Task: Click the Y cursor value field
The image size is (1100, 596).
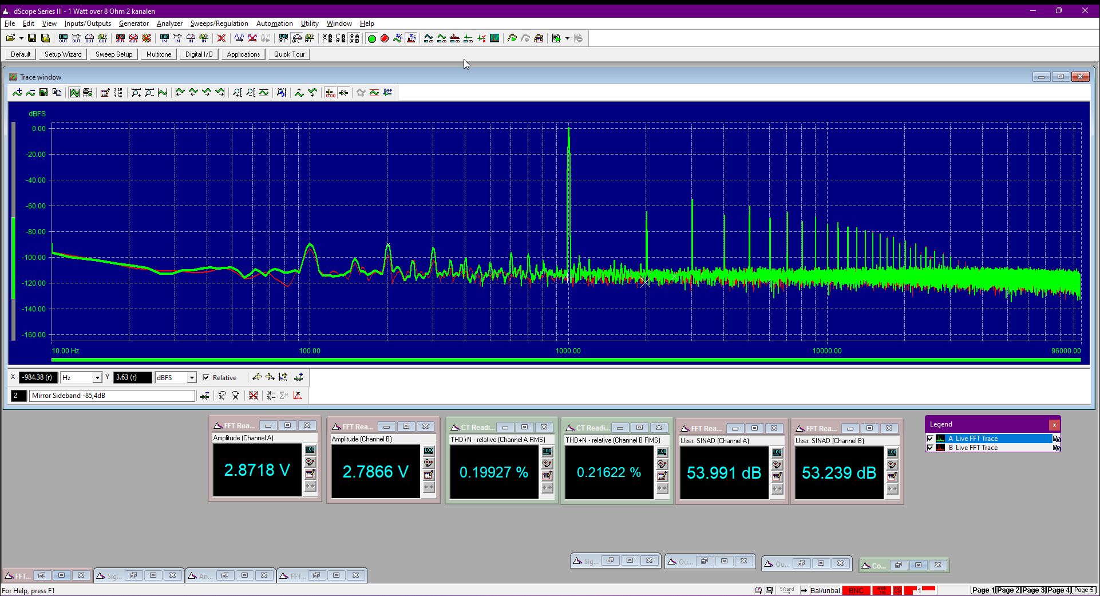Action: 133,377
